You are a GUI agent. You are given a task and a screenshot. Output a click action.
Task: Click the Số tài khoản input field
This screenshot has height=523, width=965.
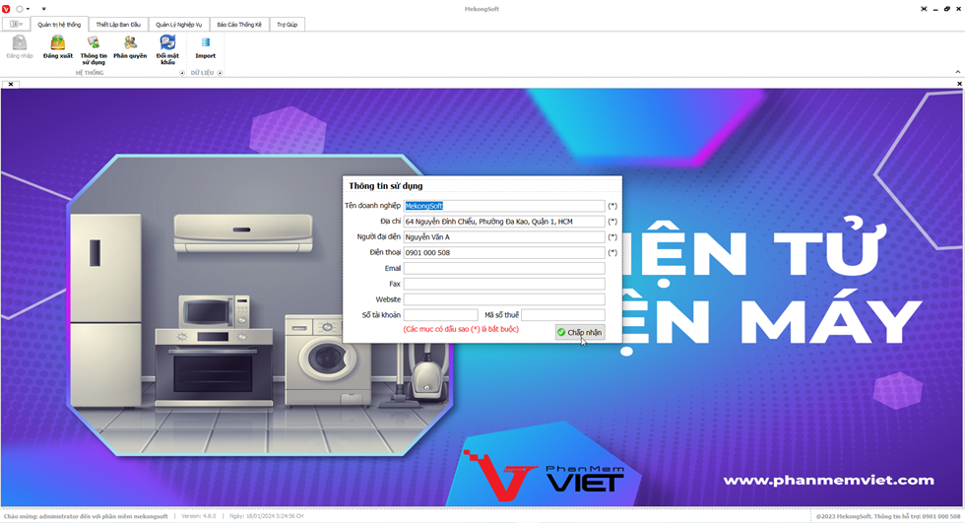tap(441, 315)
